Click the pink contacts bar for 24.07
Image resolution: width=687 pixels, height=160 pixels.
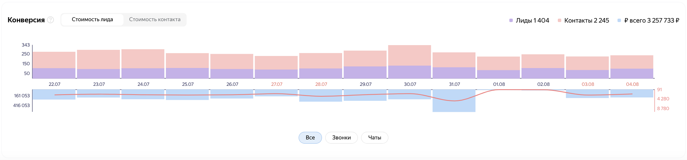pyautogui.click(x=143, y=58)
